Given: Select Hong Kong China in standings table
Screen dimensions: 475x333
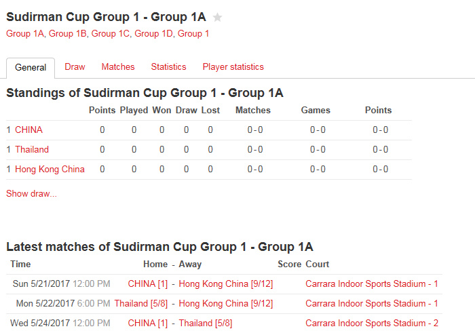Looking at the screenshot, I should click(x=50, y=170).
